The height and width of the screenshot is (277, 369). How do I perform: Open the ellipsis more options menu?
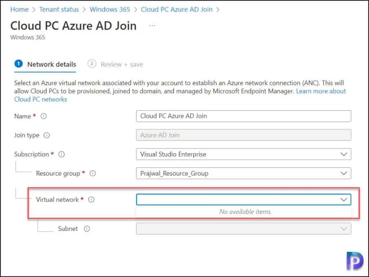click(x=152, y=26)
